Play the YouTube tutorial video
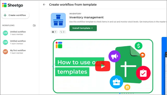The width and height of the screenshot is (167, 95). pos(103,66)
